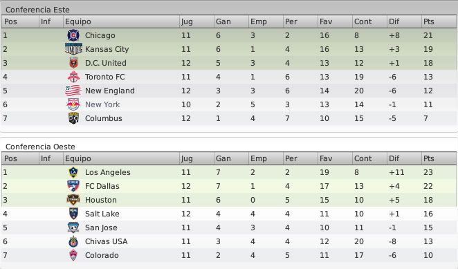Click the New England Revolution logo
The height and width of the screenshot is (269, 458).
73,91
